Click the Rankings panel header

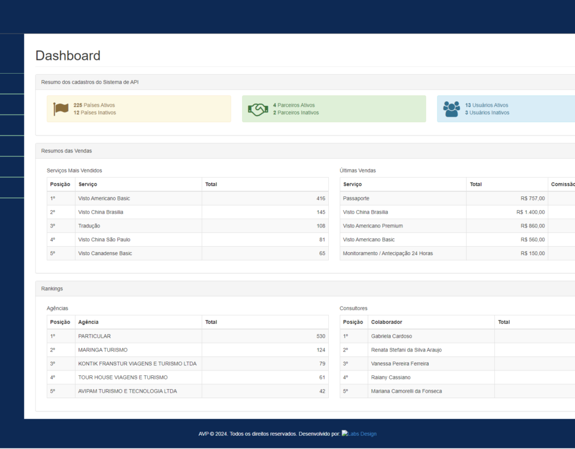[x=52, y=289]
